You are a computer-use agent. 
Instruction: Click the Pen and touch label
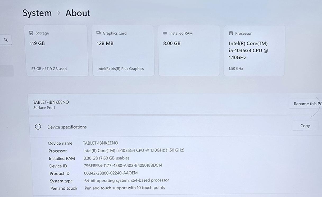coord(64,188)
